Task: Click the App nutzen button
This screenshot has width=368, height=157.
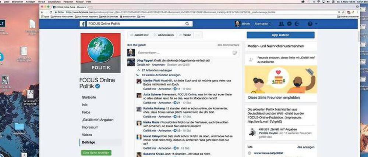Action: [x=280, y=35]
